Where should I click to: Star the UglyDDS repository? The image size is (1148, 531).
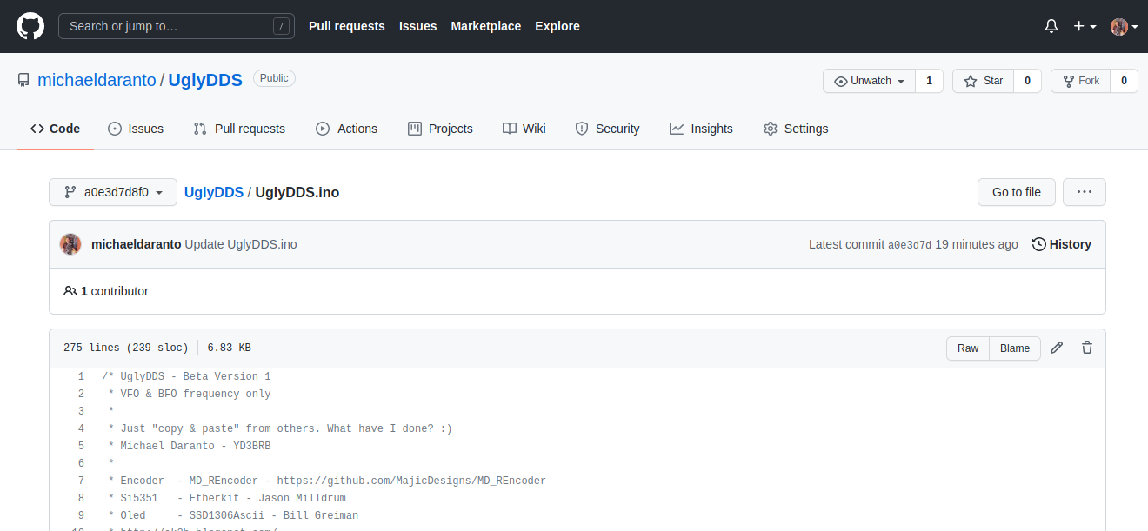984,81
